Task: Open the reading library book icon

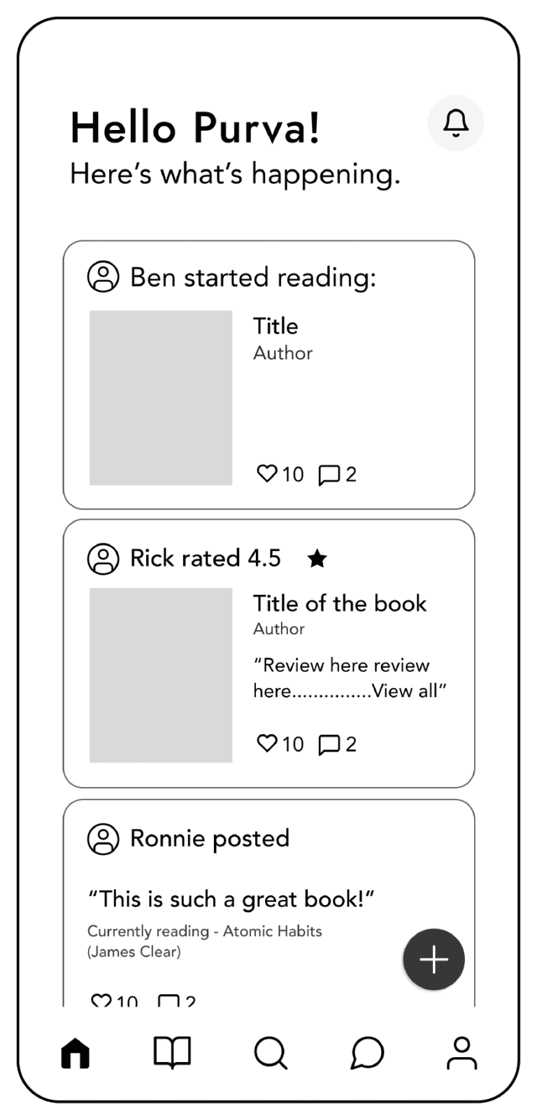Action: [173, 1052]
